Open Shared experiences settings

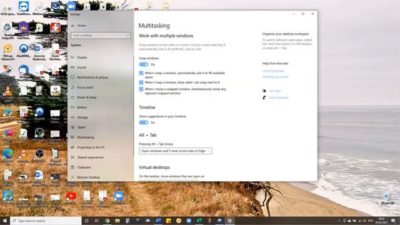pyautogui.click(x=90, y=157)
